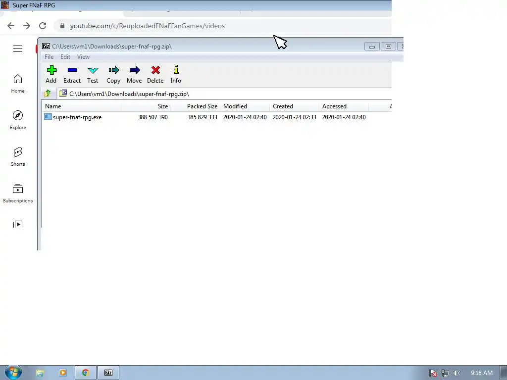Click the Add button in 7-Zip toolbar

[51, 75]
